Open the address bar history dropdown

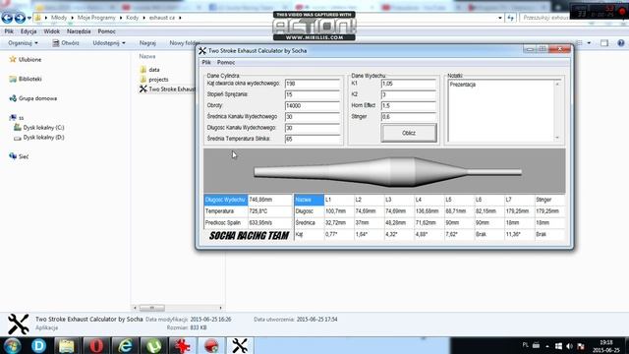pos(500,18)
